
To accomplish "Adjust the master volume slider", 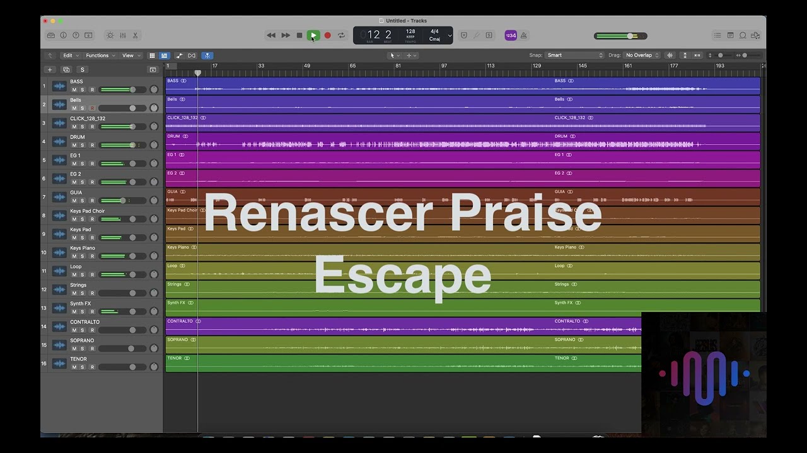I will pos(621,36).
